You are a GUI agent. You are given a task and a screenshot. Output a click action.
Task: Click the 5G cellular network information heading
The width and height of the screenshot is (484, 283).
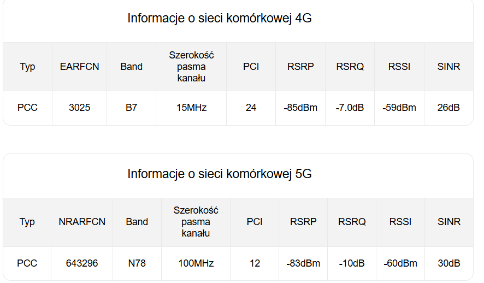pyautogui.click(x=219, y=174)
